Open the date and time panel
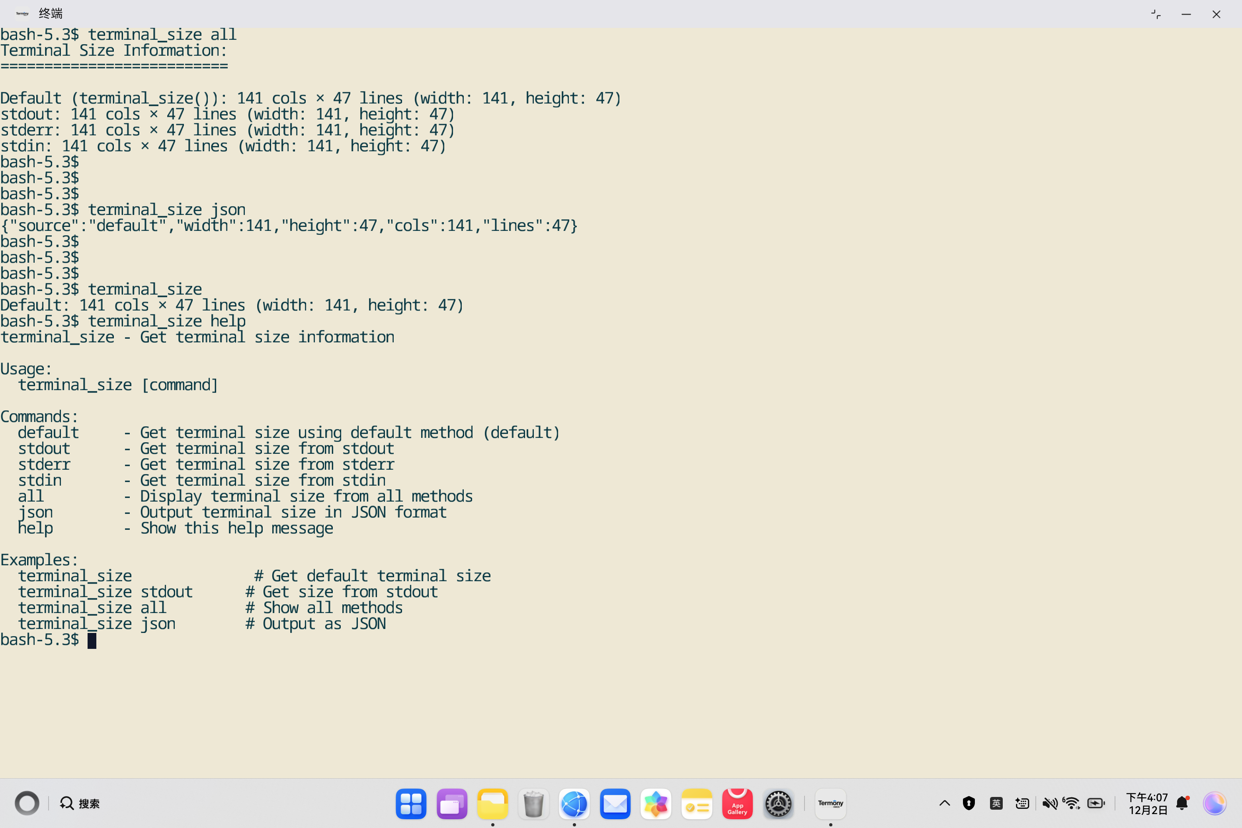The height and width of the screenshot is (828, 1242). (x=1147, y=803)
